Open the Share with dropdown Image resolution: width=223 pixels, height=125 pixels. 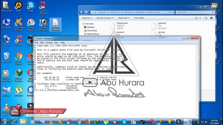(124, 18)
